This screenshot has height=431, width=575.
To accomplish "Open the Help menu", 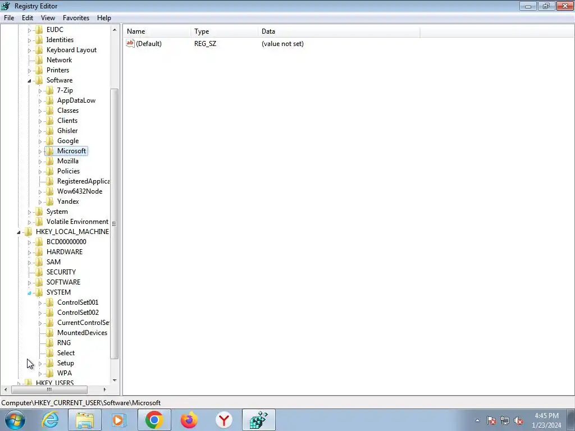I will 104,18.
